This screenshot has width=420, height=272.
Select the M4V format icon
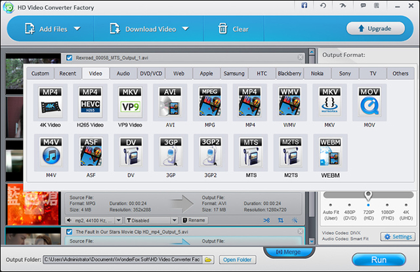(51, 153)
